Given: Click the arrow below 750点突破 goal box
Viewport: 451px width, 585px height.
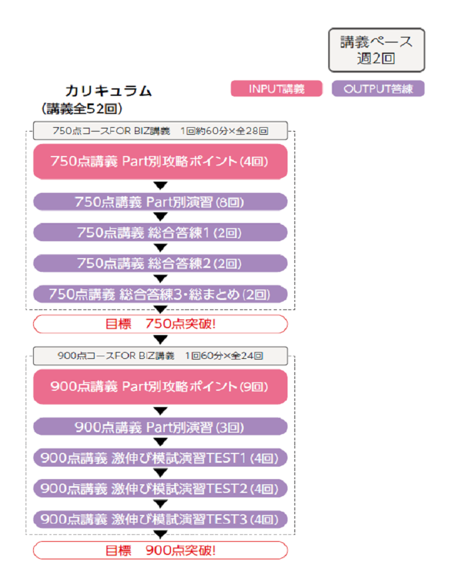Looking at the screenshot, I should [161, 339].
